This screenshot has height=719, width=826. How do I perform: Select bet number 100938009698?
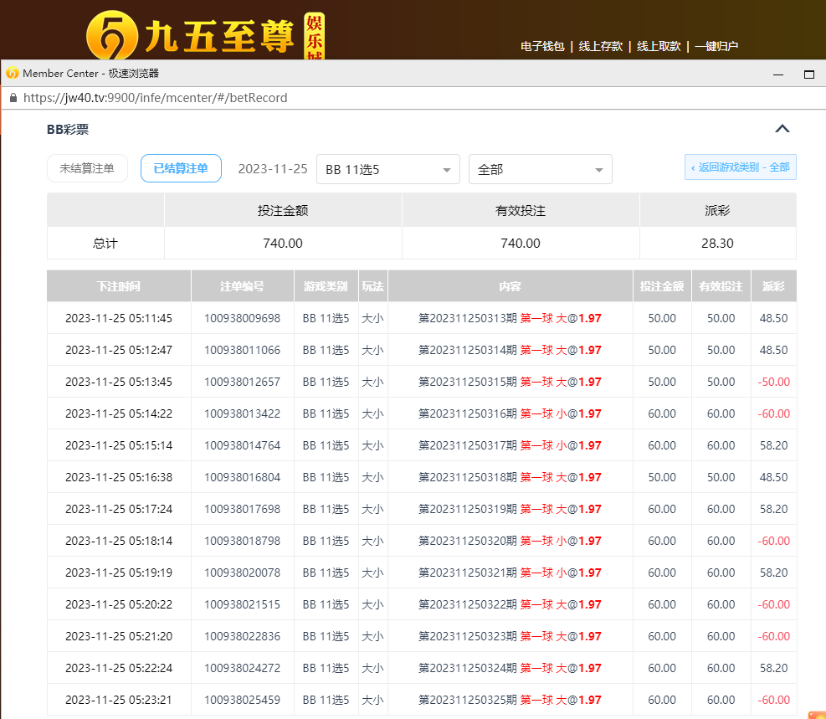(243, 318)
